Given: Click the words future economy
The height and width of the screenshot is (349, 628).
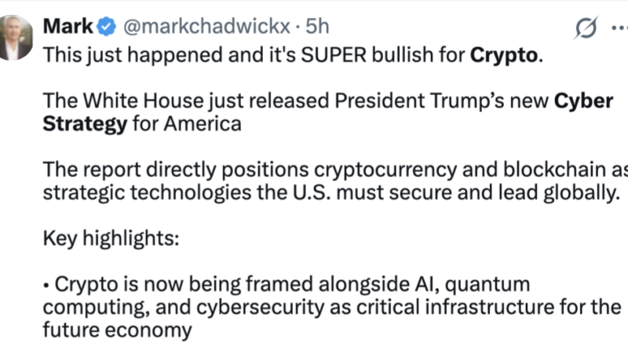Looking at the screenshot, I should coord(115,329).
